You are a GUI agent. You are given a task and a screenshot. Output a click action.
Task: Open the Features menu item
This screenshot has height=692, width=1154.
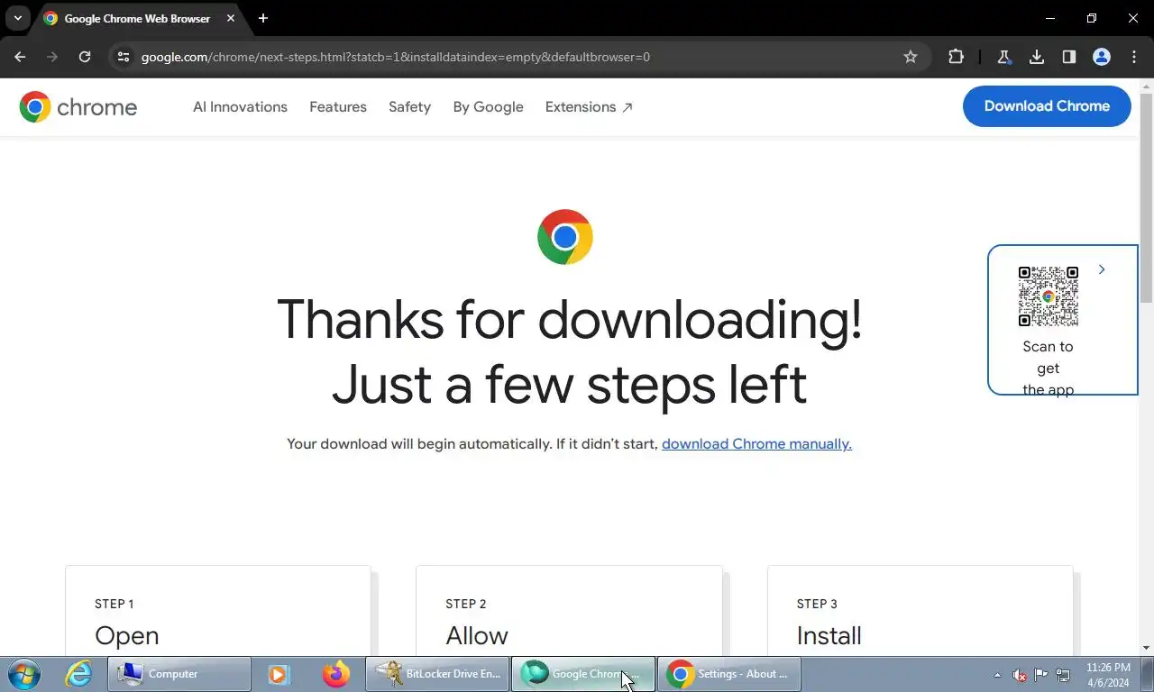tap(338, 106)
